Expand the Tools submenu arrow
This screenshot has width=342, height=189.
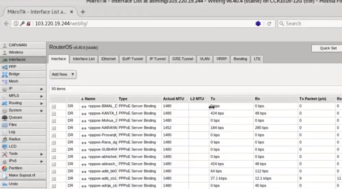click(42, 154)
